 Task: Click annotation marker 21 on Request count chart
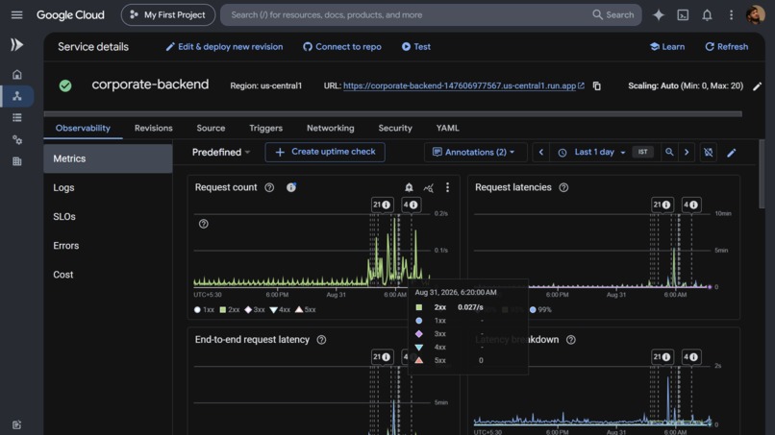(382, 205)
